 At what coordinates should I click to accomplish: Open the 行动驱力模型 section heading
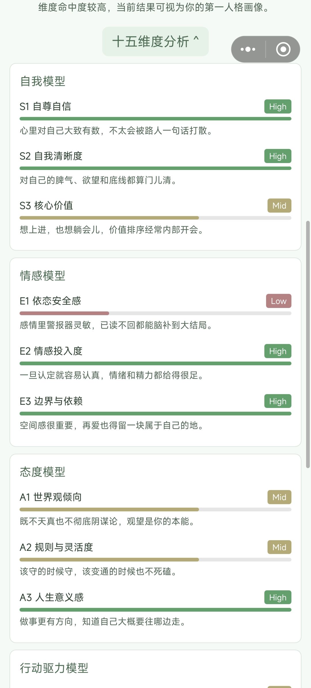[x=54, y=668]
